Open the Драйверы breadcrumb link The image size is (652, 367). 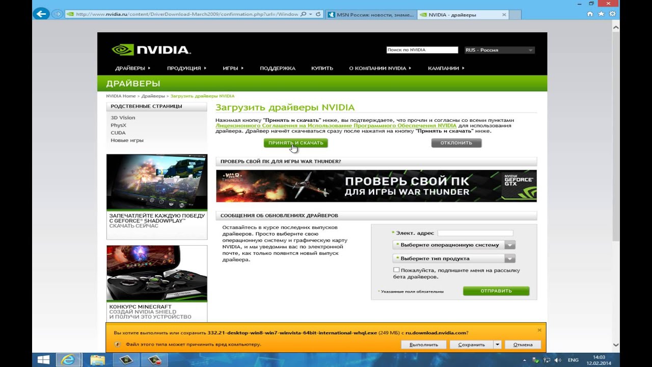[x=153, y=96]
